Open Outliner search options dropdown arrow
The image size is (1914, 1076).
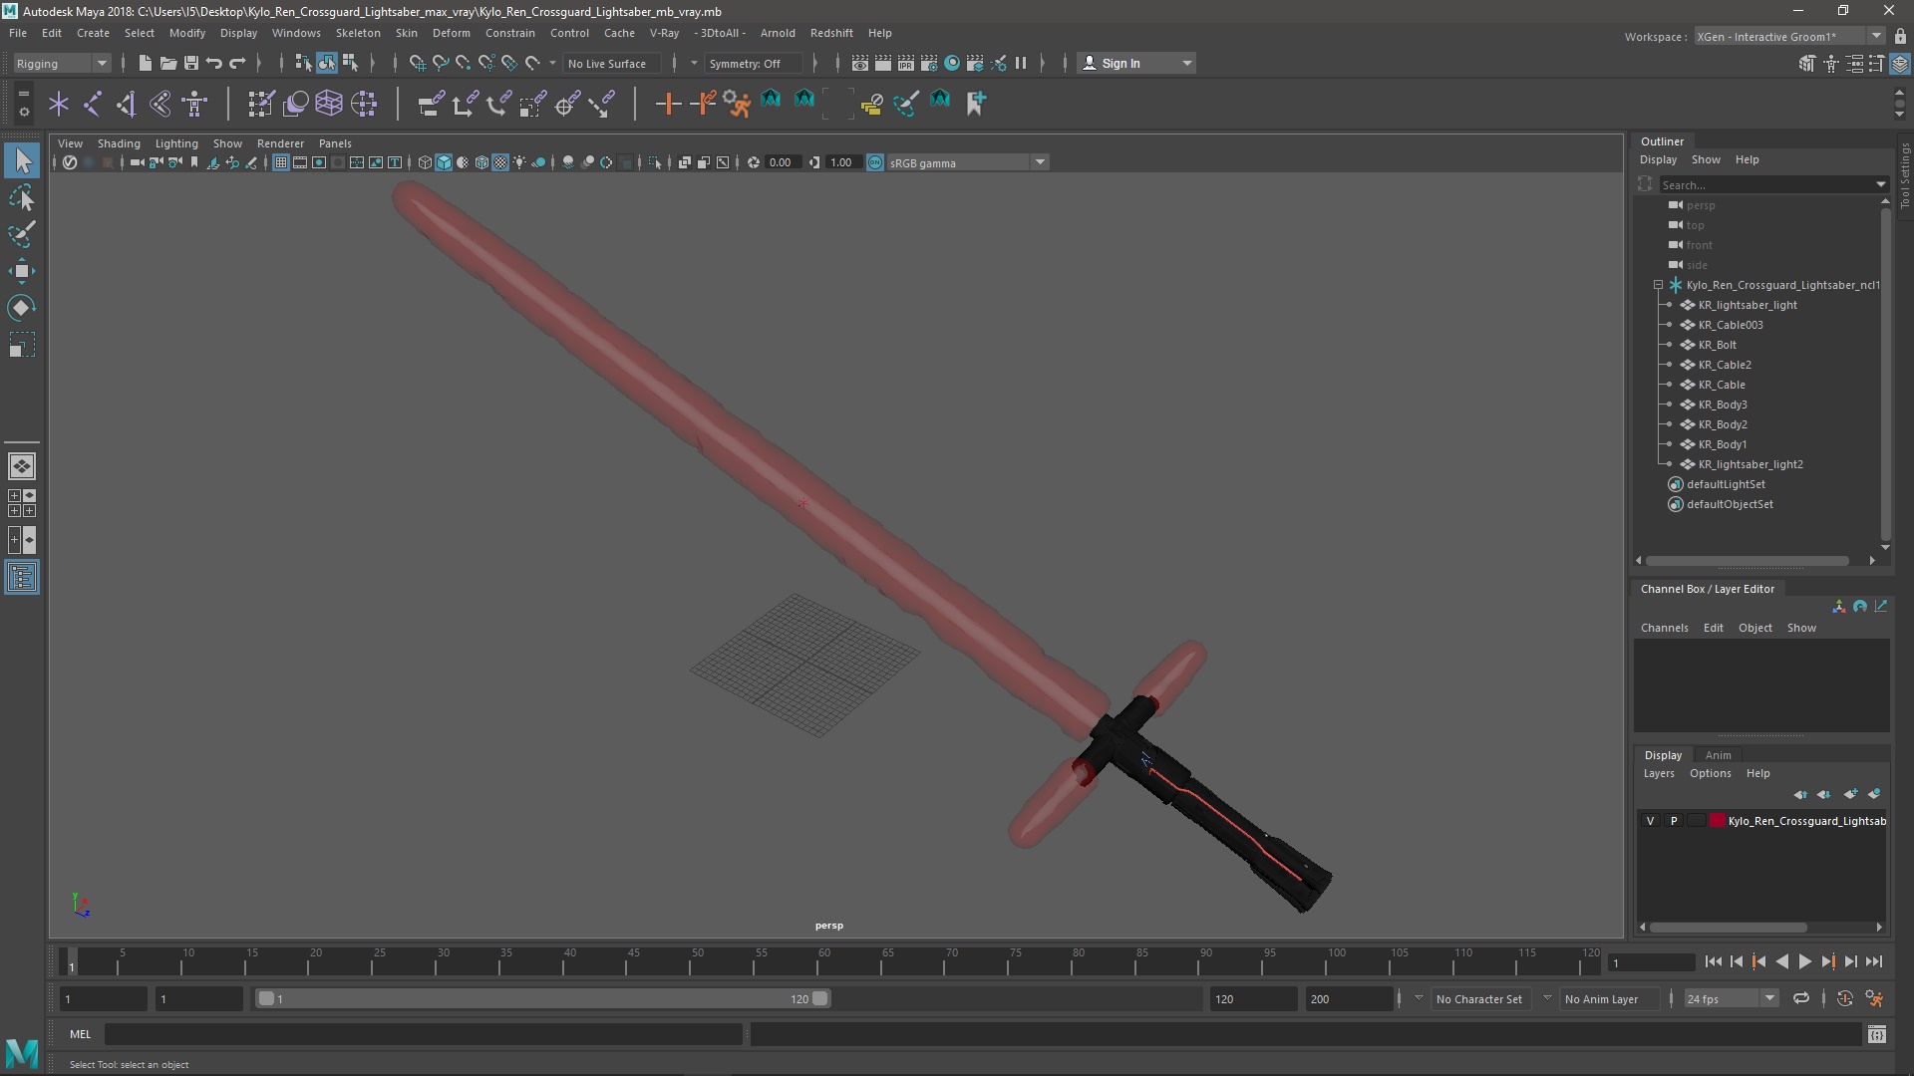[x=1880, y=184]
